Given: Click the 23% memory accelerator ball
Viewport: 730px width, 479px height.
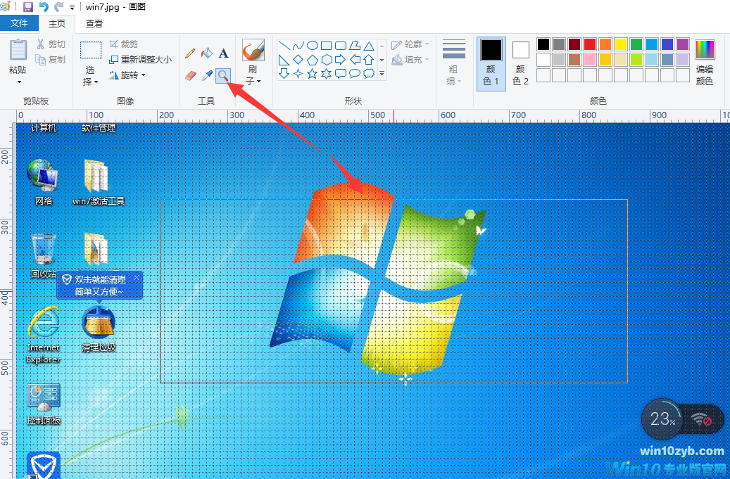Looking at the screenshot, I should pyautogui.click(x=662, y=419).
